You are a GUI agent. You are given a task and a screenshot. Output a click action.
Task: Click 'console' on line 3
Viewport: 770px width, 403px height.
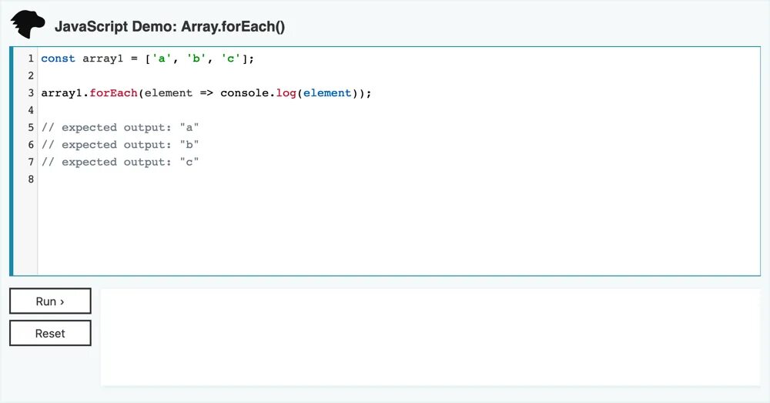(x=245, y=93)
